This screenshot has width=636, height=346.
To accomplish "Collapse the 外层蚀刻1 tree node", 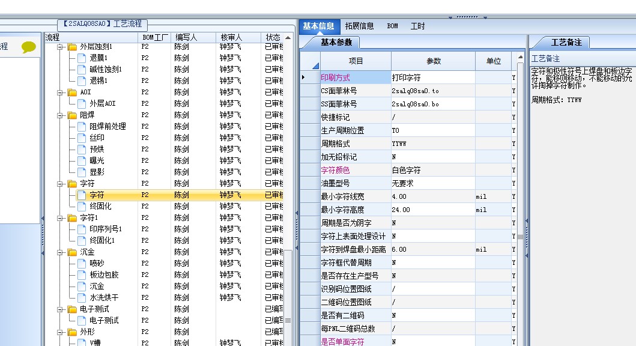I will click(x=60, y=47).
